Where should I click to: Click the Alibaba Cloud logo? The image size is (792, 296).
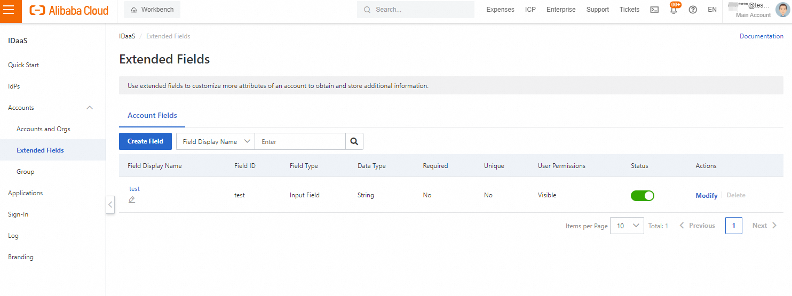tap(69, 10)
